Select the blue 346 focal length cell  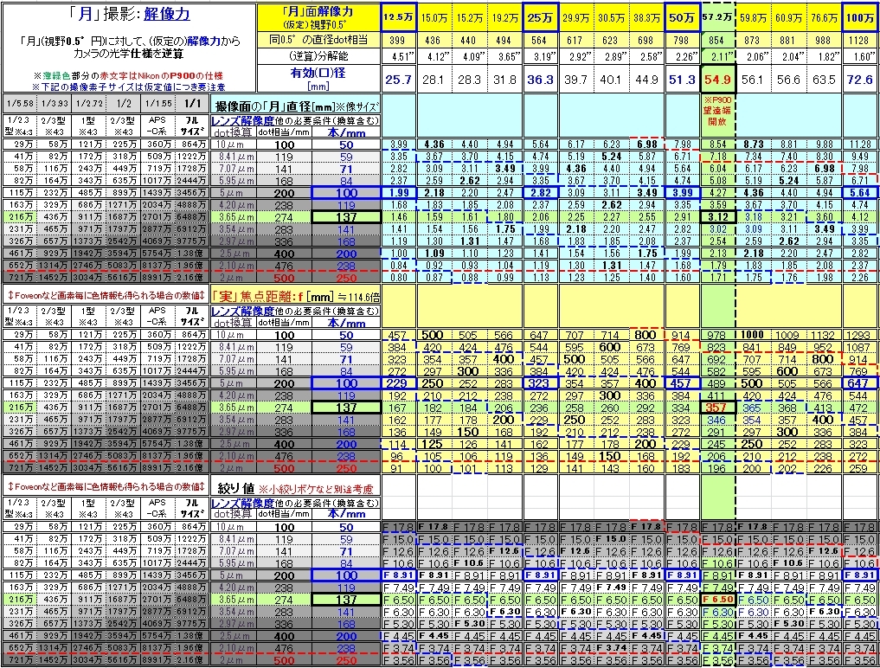(x=717, y=420)
